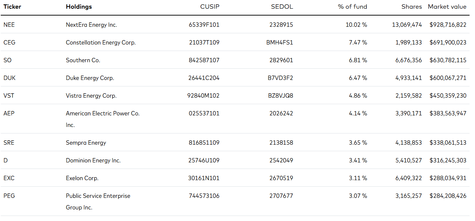Image resolution: width=475 pixels, height=221 pixels.
Task: Click Duke Energy Corp. row name
Action: (90, 78)
